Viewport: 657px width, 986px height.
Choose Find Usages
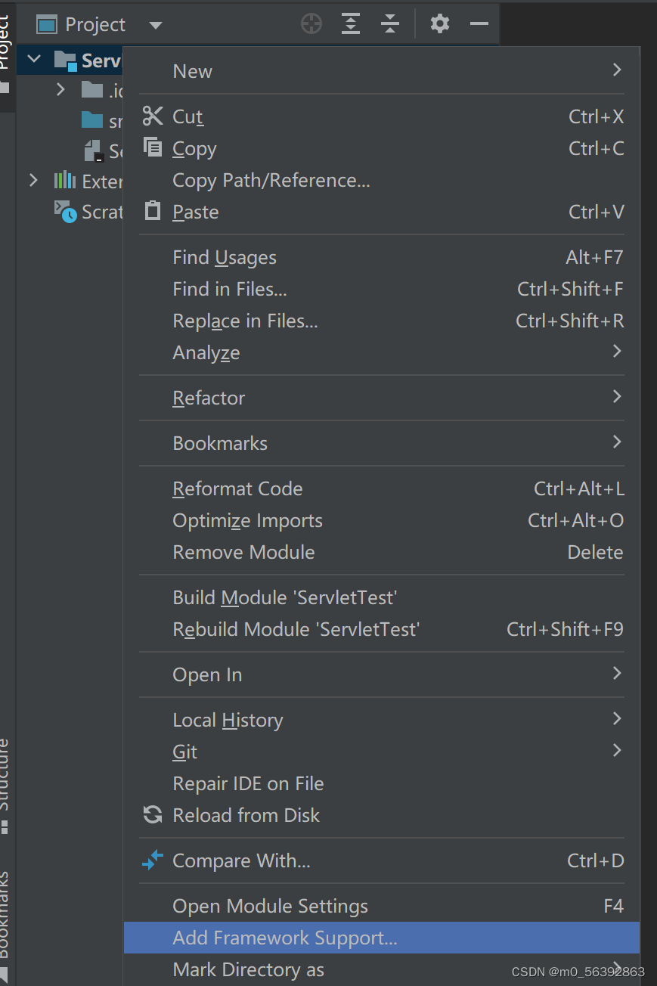pos(382,257)
